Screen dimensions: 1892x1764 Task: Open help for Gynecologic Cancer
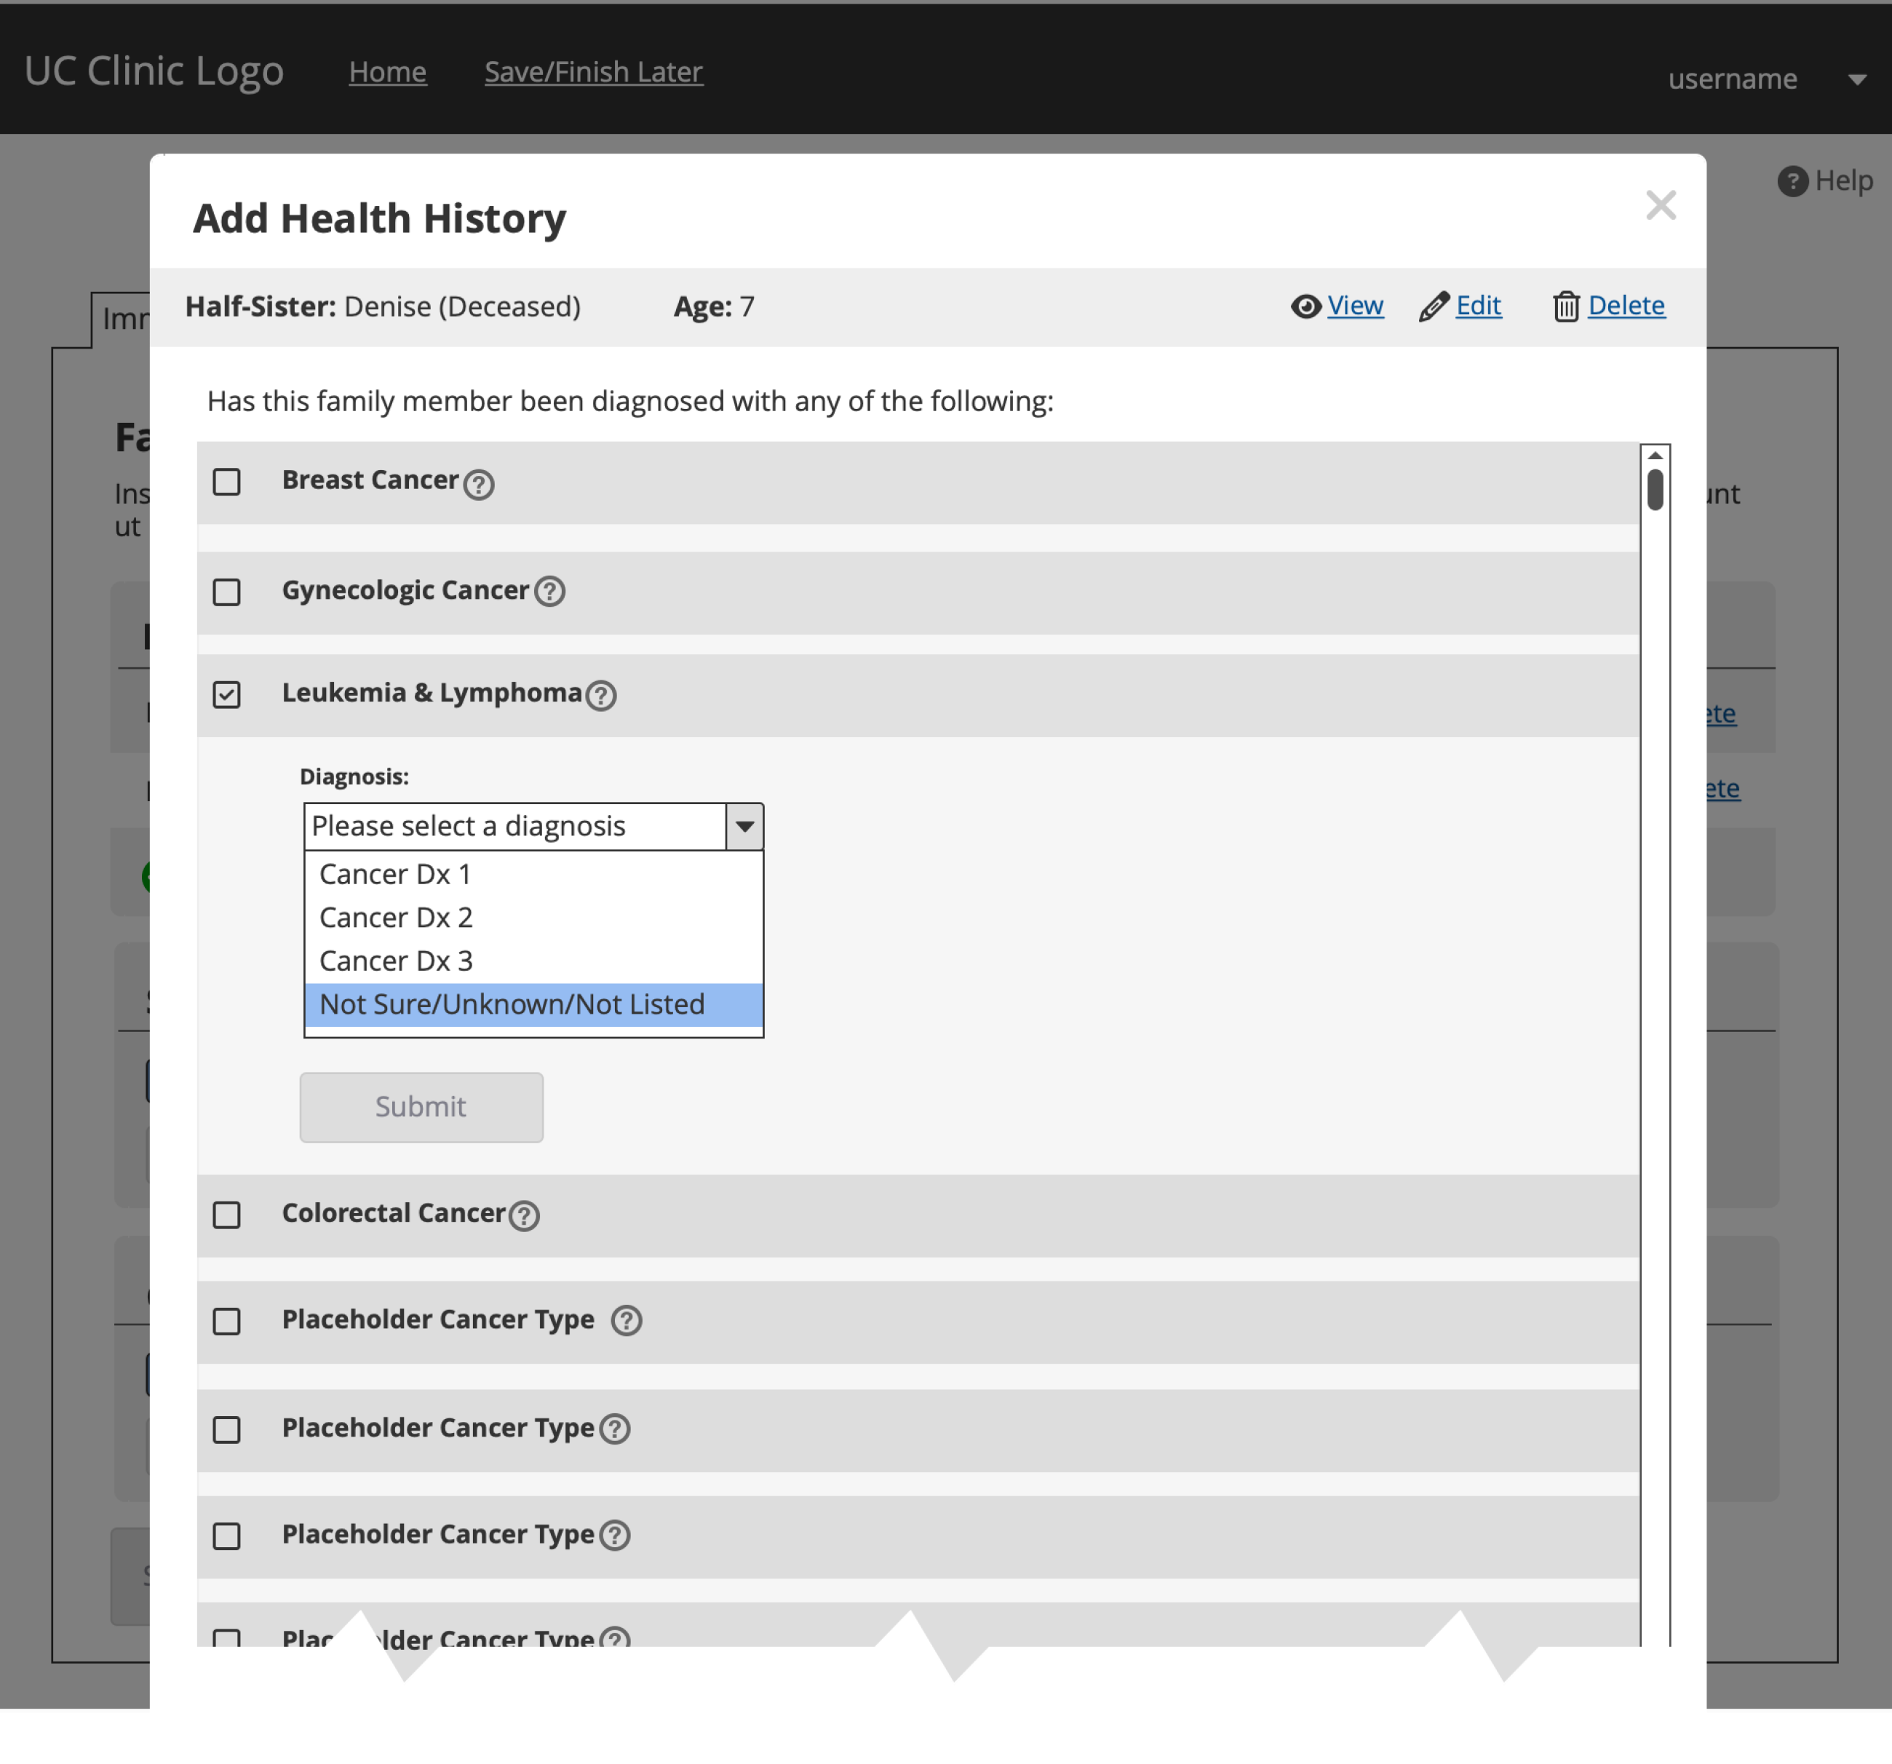549,591
